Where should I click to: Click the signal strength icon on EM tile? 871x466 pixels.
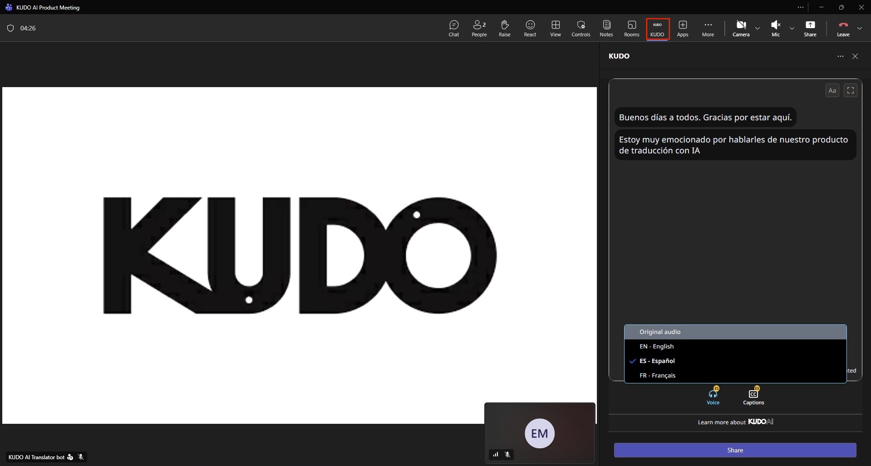click(496, 454)
